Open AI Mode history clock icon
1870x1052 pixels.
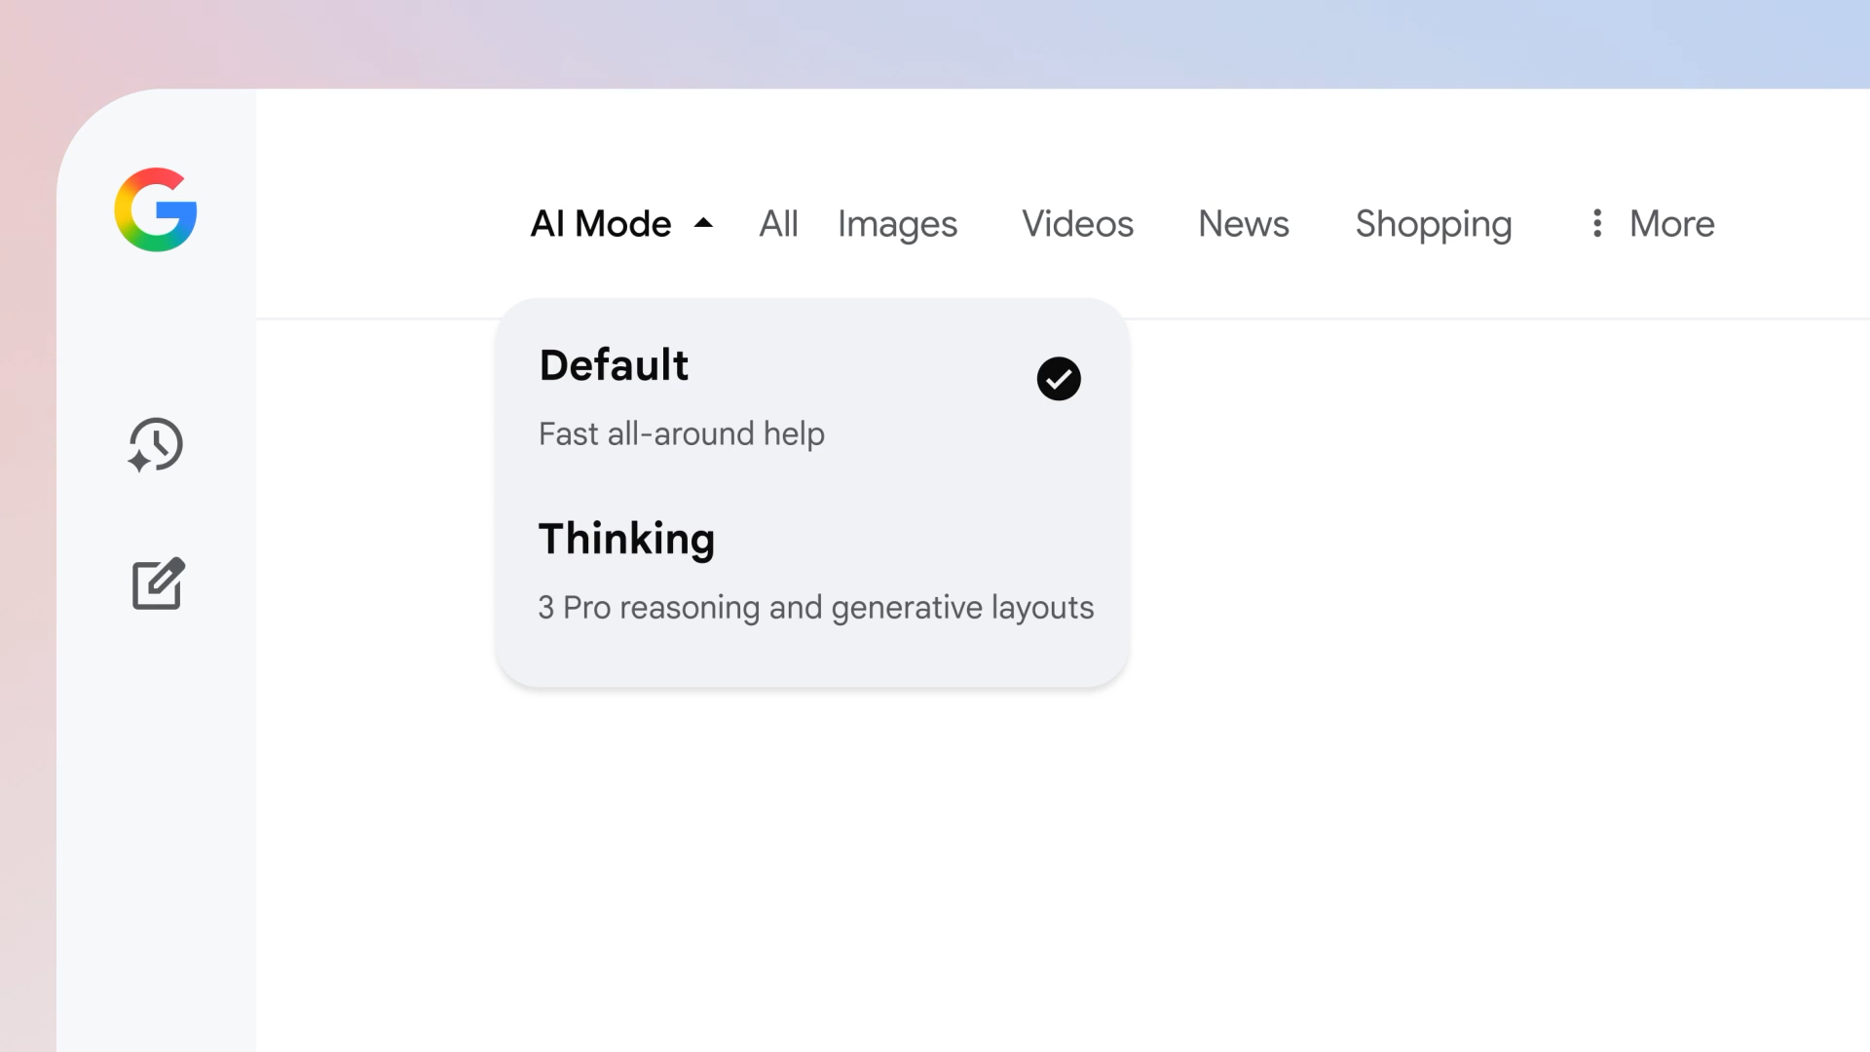[156, 445]
